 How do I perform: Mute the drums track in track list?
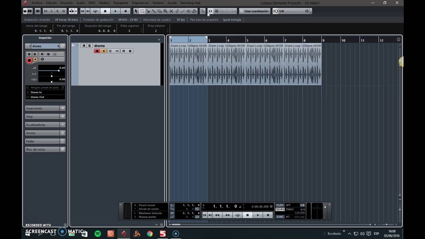coord(84,46)
